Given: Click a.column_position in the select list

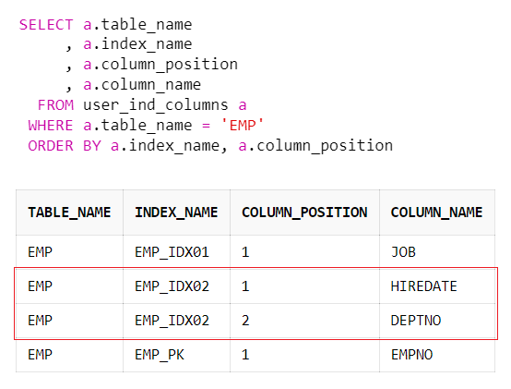Looking at the screenshot, I should click(160, 65).
